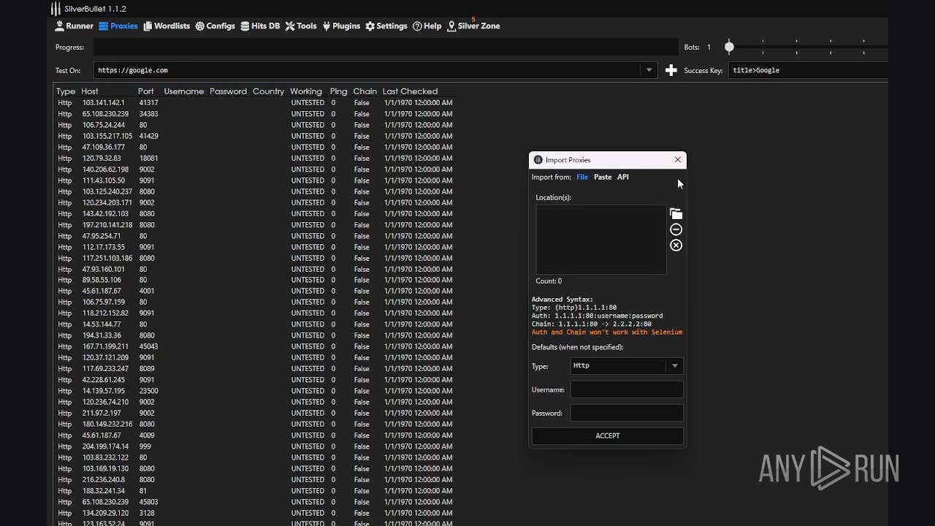Screen dimensions: 935x526
Task: Click the plus icon beside Test On field
Action: point(671,70)
